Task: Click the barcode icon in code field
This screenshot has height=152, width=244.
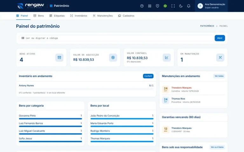Action: pyautogui.click(x=23, y=38)
